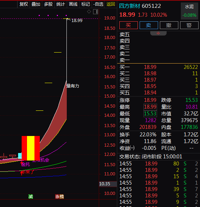Open the 统计 statistics tool
This screenshot has height=207, width=200.
pos(61,4)
